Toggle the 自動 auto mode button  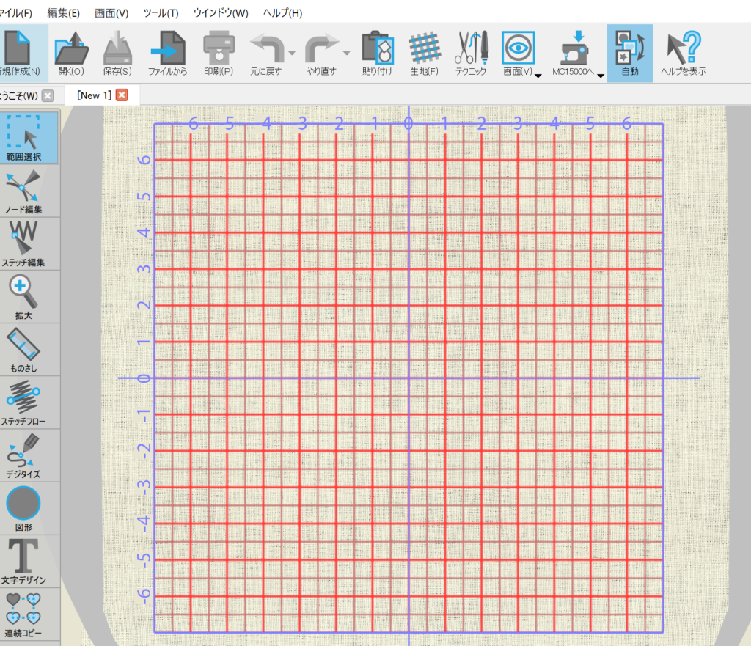coord(629,54)
